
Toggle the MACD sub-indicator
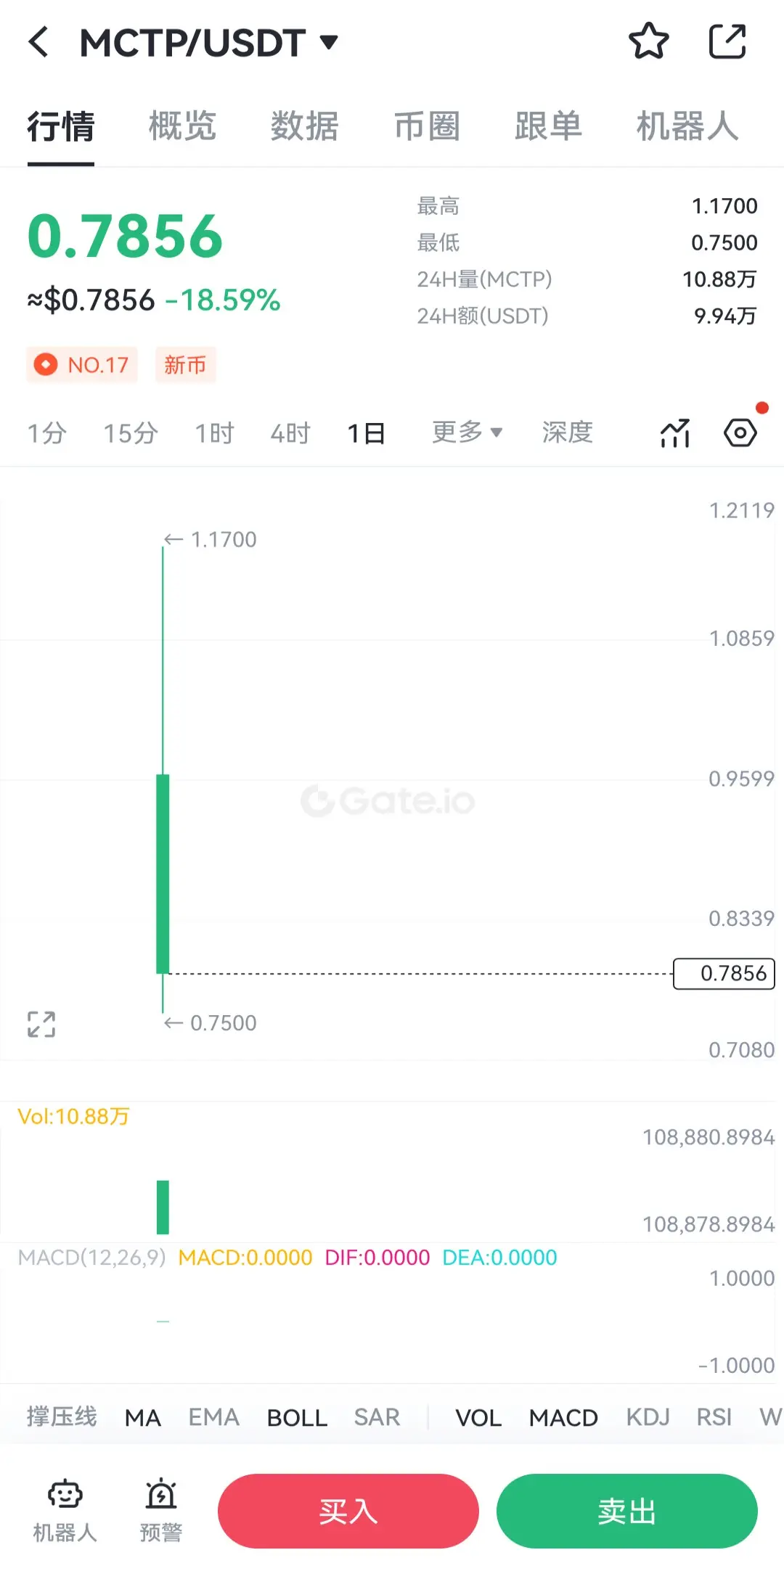[x=563, y=1417]
